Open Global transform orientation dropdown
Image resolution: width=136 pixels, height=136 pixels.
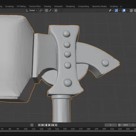click(x=32, y=10)
